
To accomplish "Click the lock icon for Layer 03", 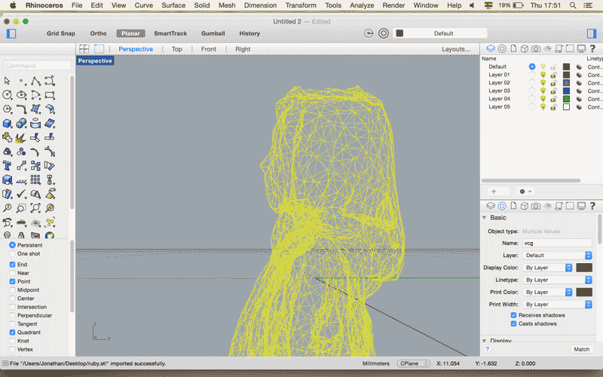I will (553, 90).
